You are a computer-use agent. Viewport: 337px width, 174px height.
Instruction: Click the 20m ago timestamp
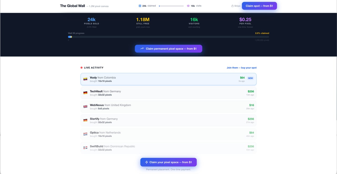250,108
